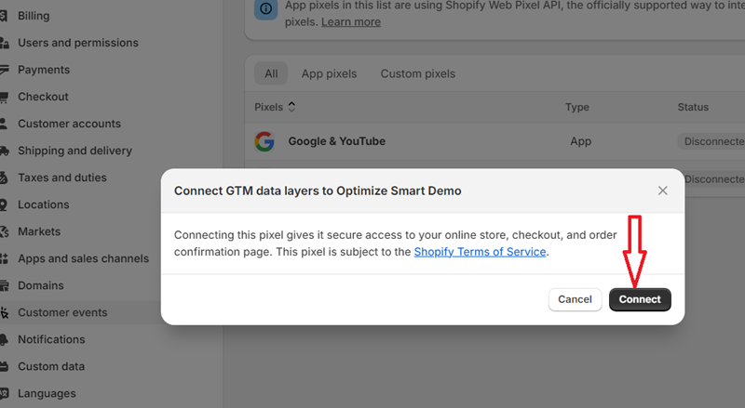Click the Status column header

click(693, 107)
